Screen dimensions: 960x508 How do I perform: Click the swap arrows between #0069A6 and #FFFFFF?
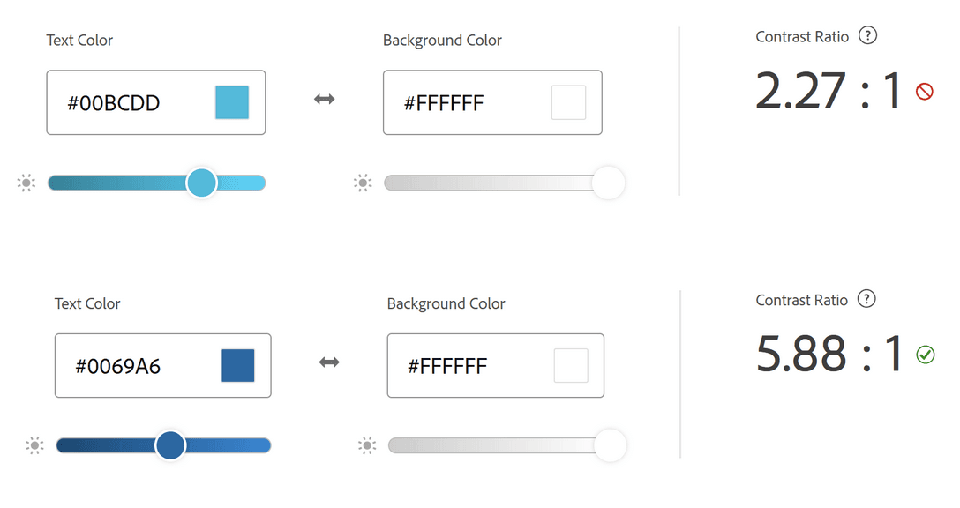click(327, 362)
